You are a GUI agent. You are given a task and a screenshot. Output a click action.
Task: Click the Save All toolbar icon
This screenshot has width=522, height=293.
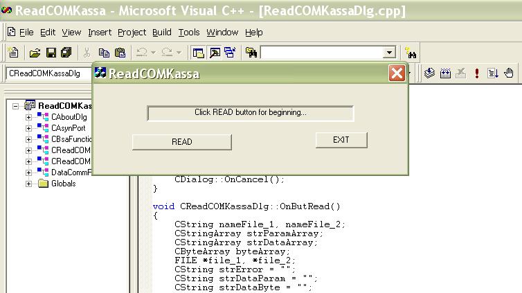click(66, 53)
